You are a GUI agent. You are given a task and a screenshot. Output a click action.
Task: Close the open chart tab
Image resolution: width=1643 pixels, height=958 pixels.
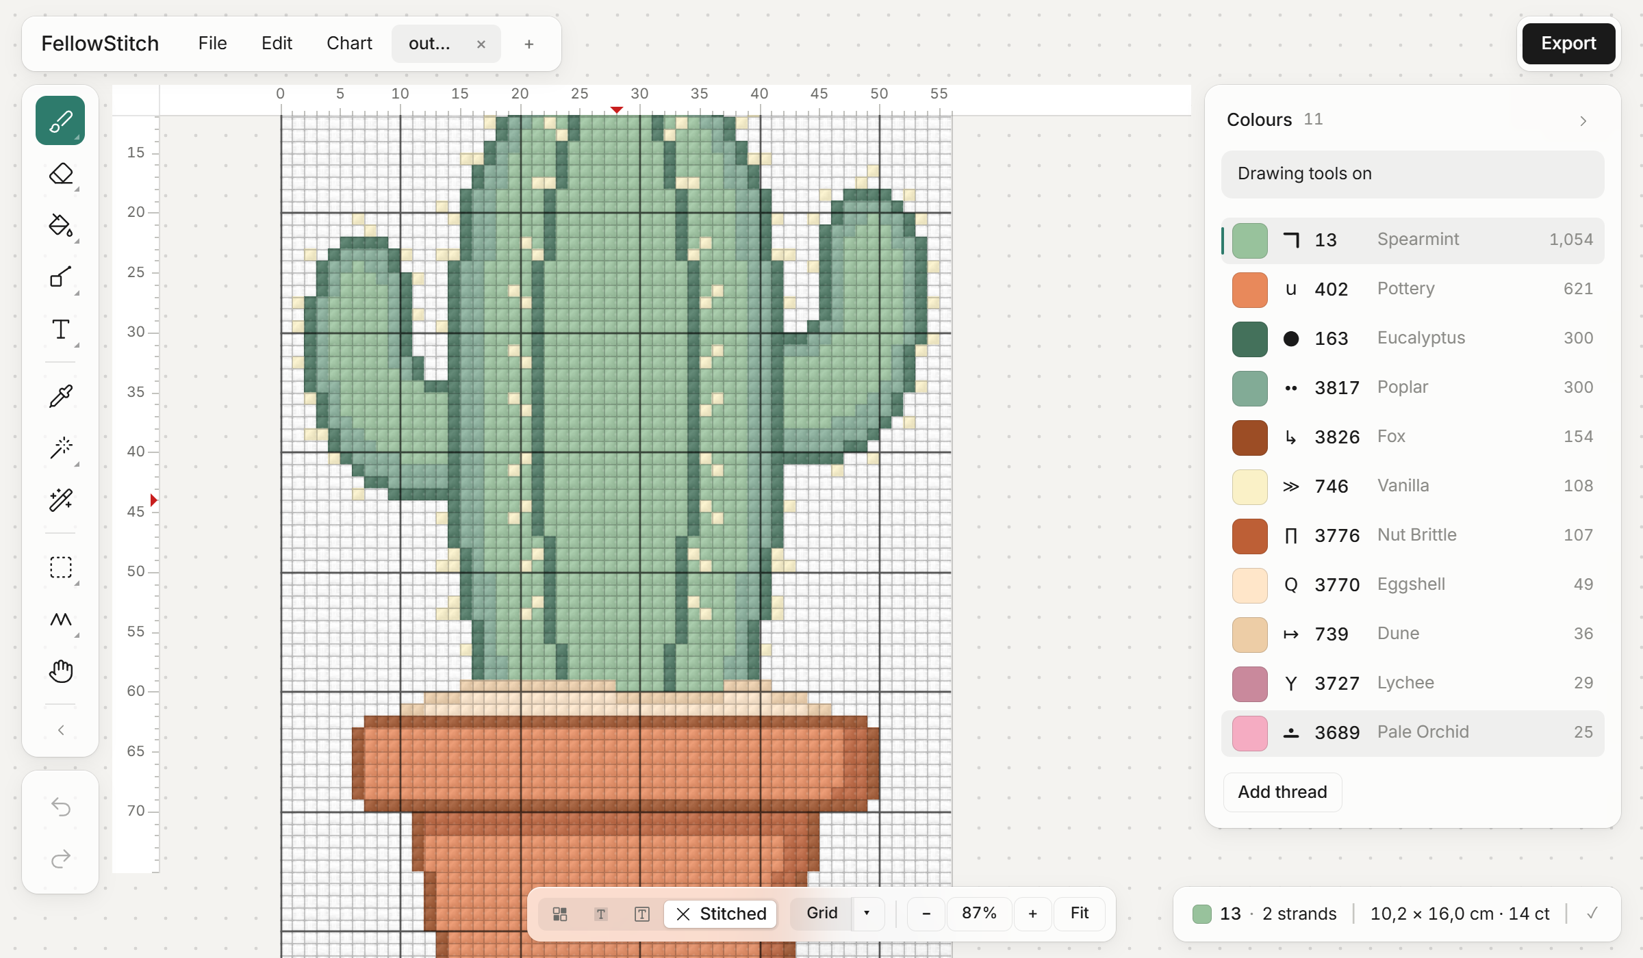(x=481, y=44)
